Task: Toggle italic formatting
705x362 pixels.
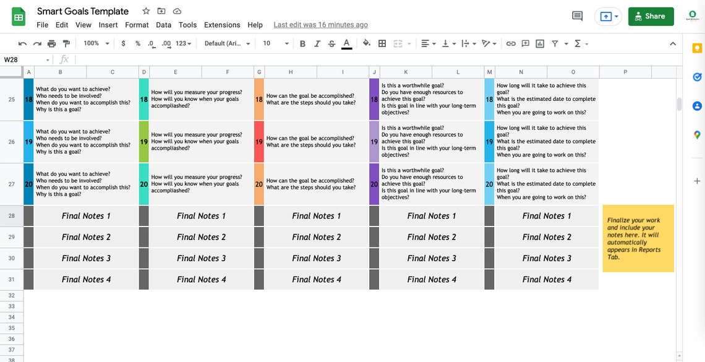Action: pos(316,43)
